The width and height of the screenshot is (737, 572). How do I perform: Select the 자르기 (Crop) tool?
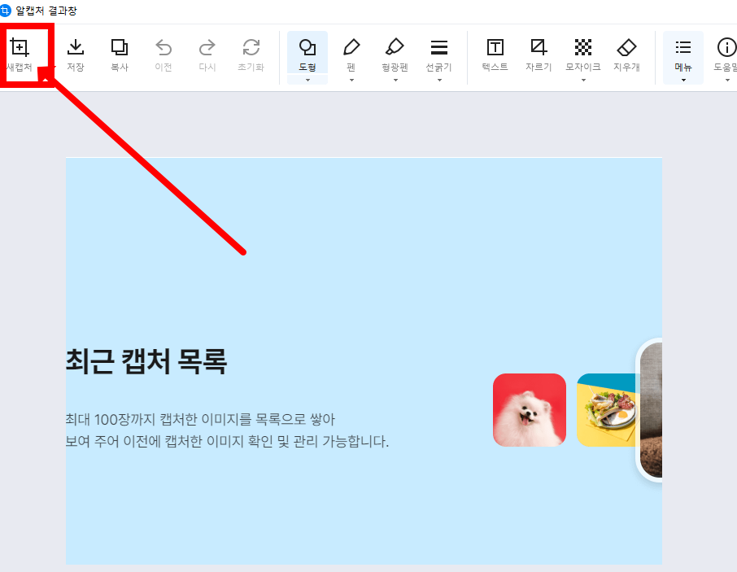(539, 49)
